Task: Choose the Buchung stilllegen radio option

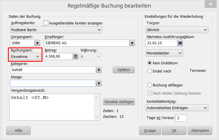Action: (x=150, y=85)
